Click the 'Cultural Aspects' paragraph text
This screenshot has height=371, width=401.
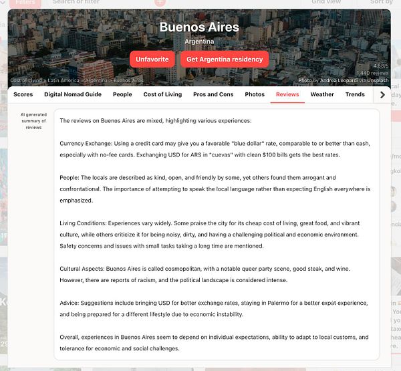(205, 274)
